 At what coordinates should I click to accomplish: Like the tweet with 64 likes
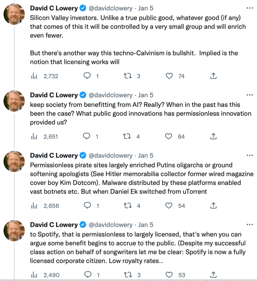point(170,136)
